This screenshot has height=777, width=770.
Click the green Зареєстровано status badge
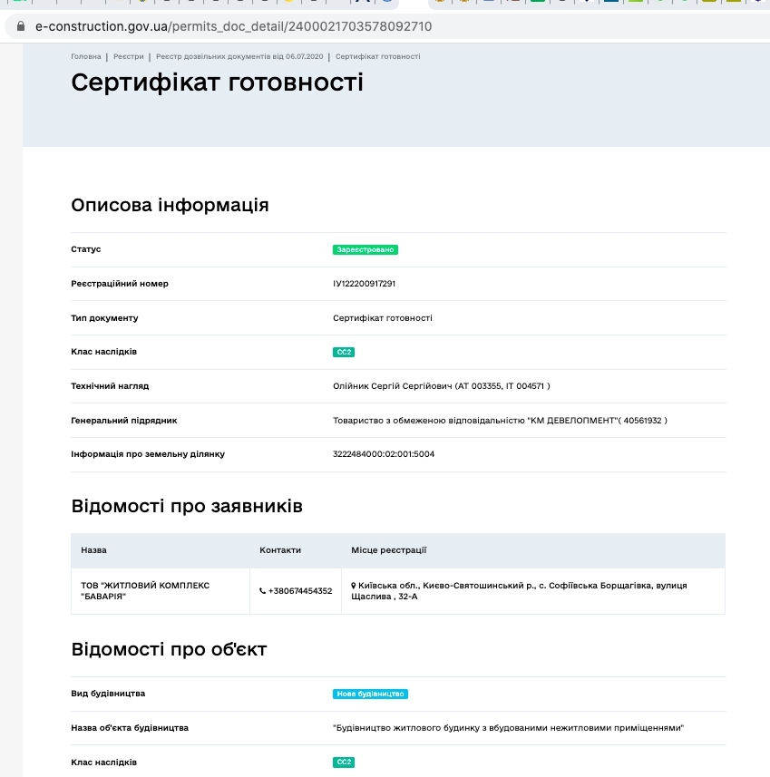click(366, 249)
